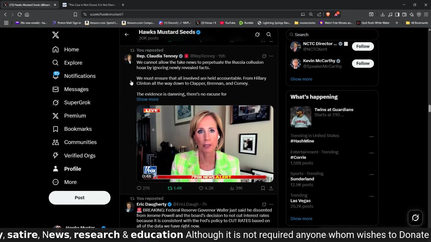The width and height of the screenshot is (431, 242).
Task: Open Sunderland trending topic
Action: [302, 179]
